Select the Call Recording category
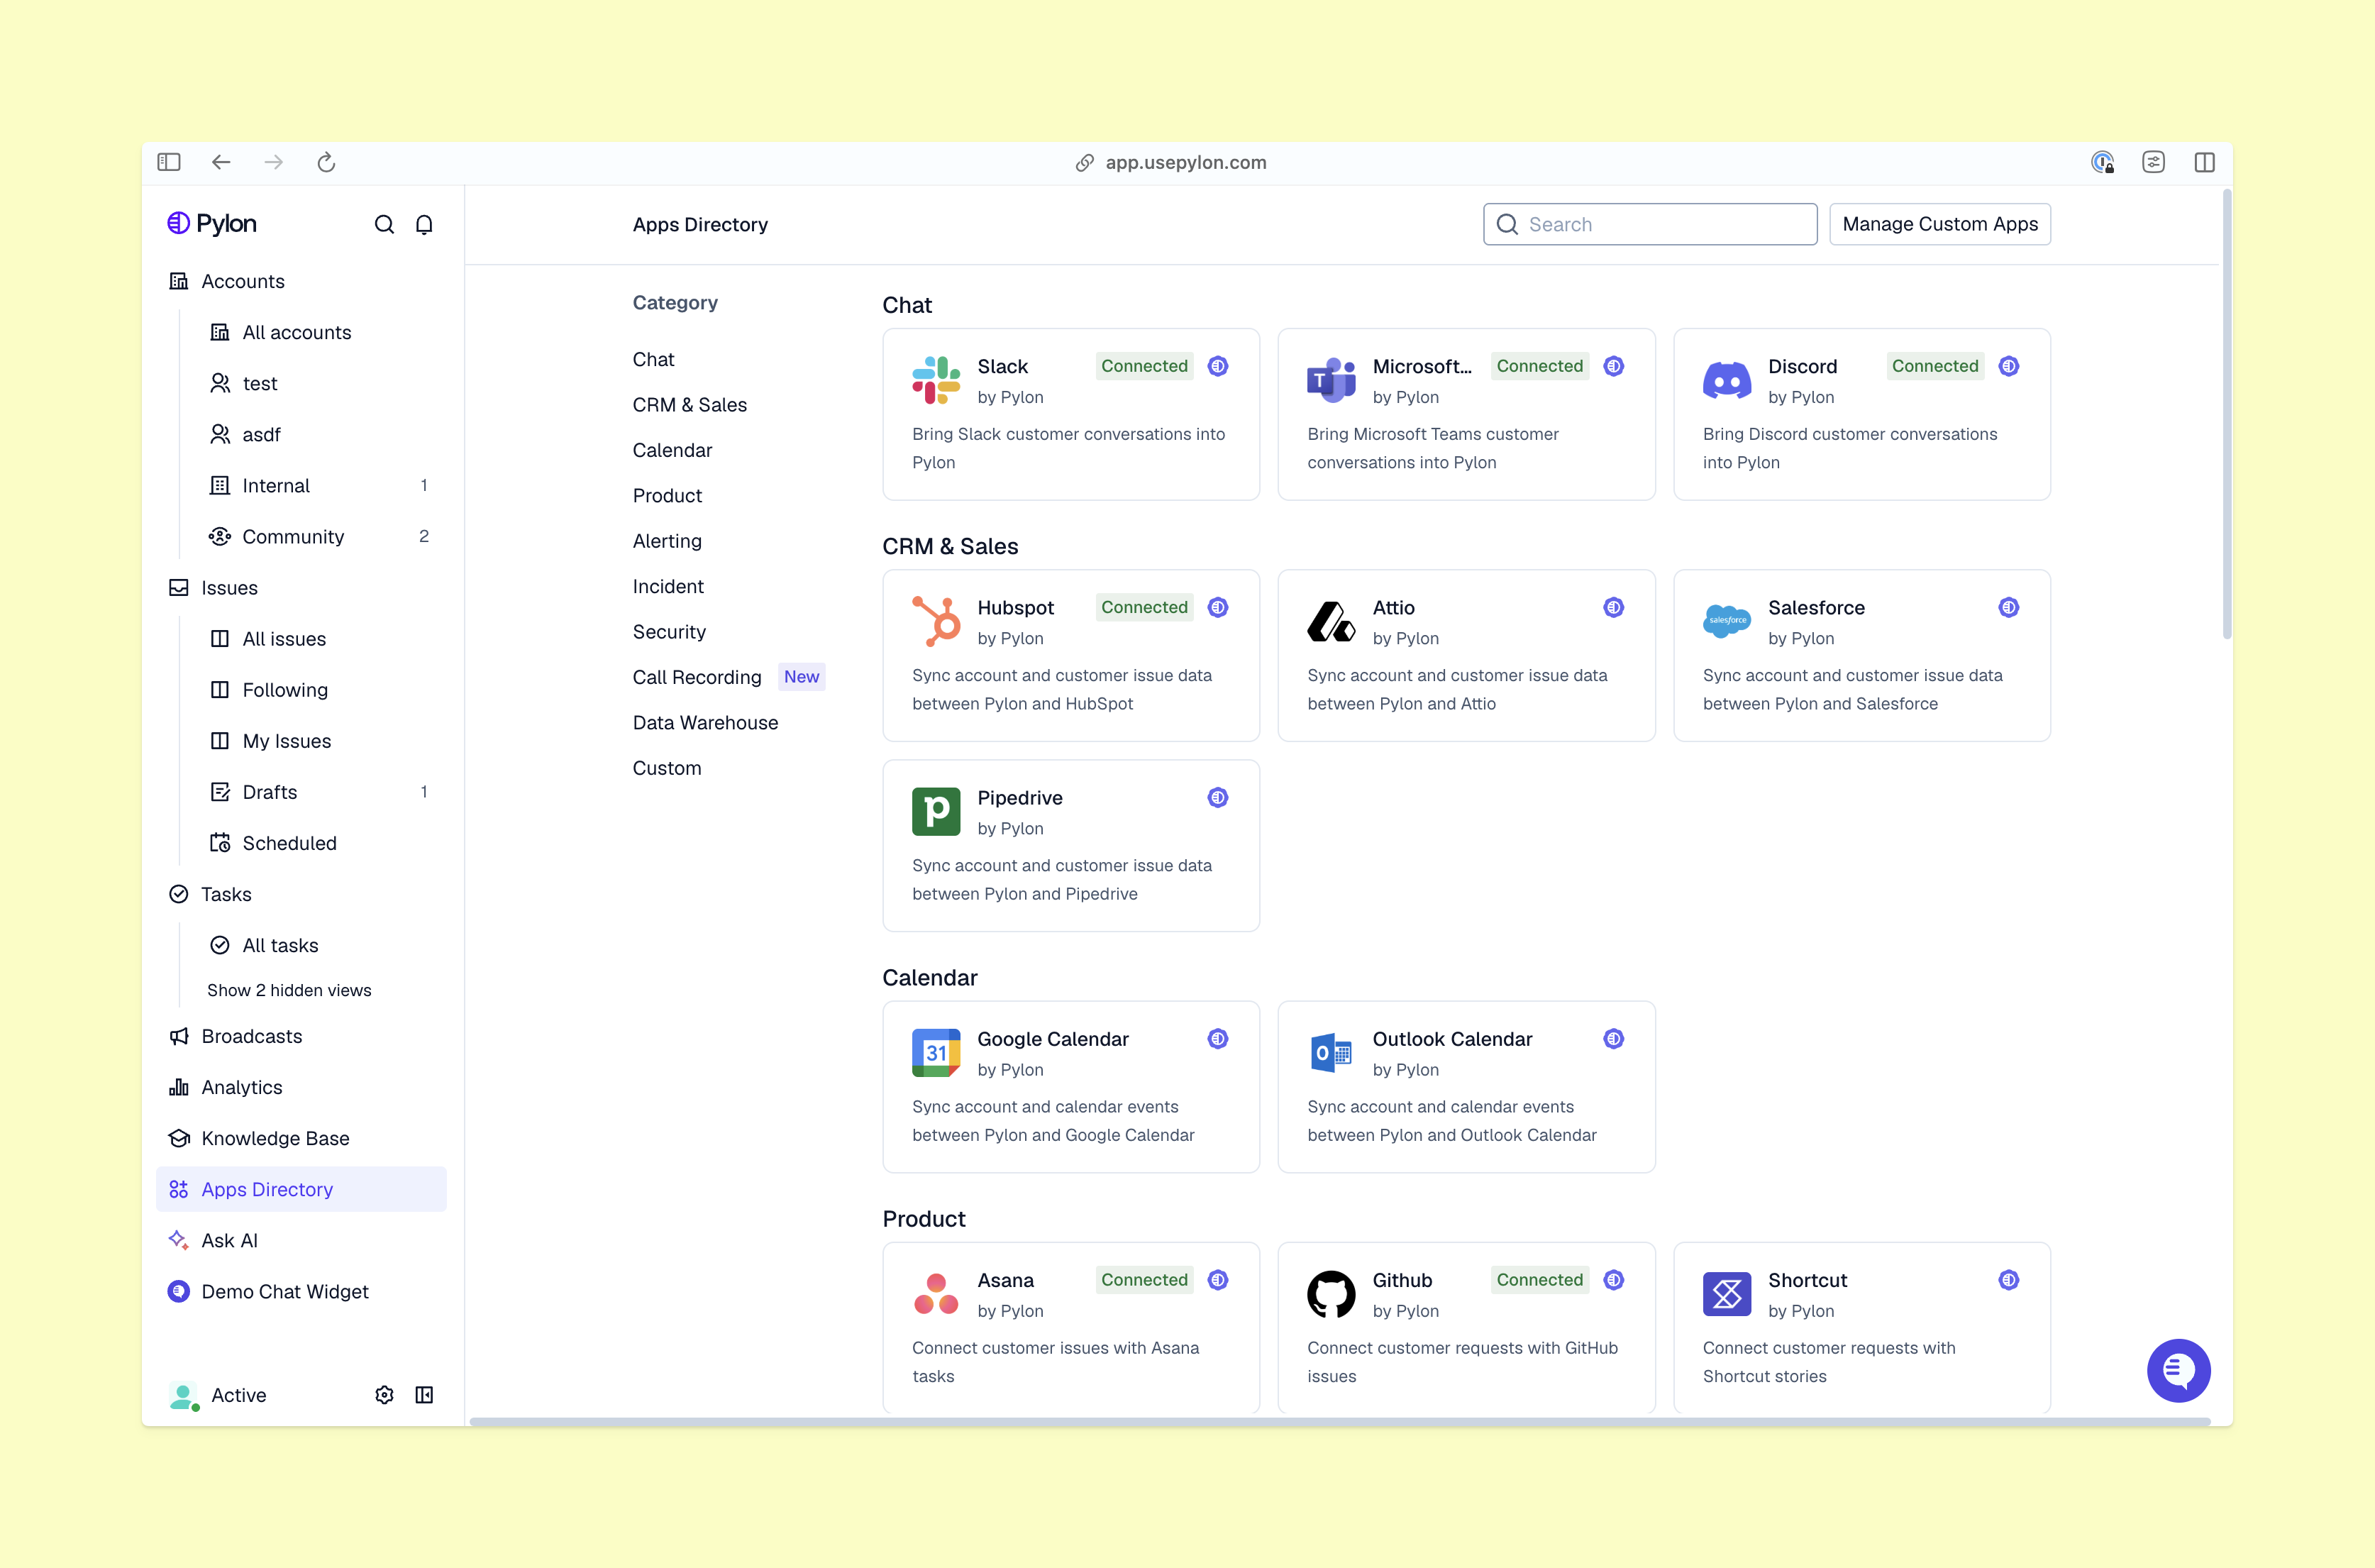The image size is (2375, 1568). pos(696,676)
